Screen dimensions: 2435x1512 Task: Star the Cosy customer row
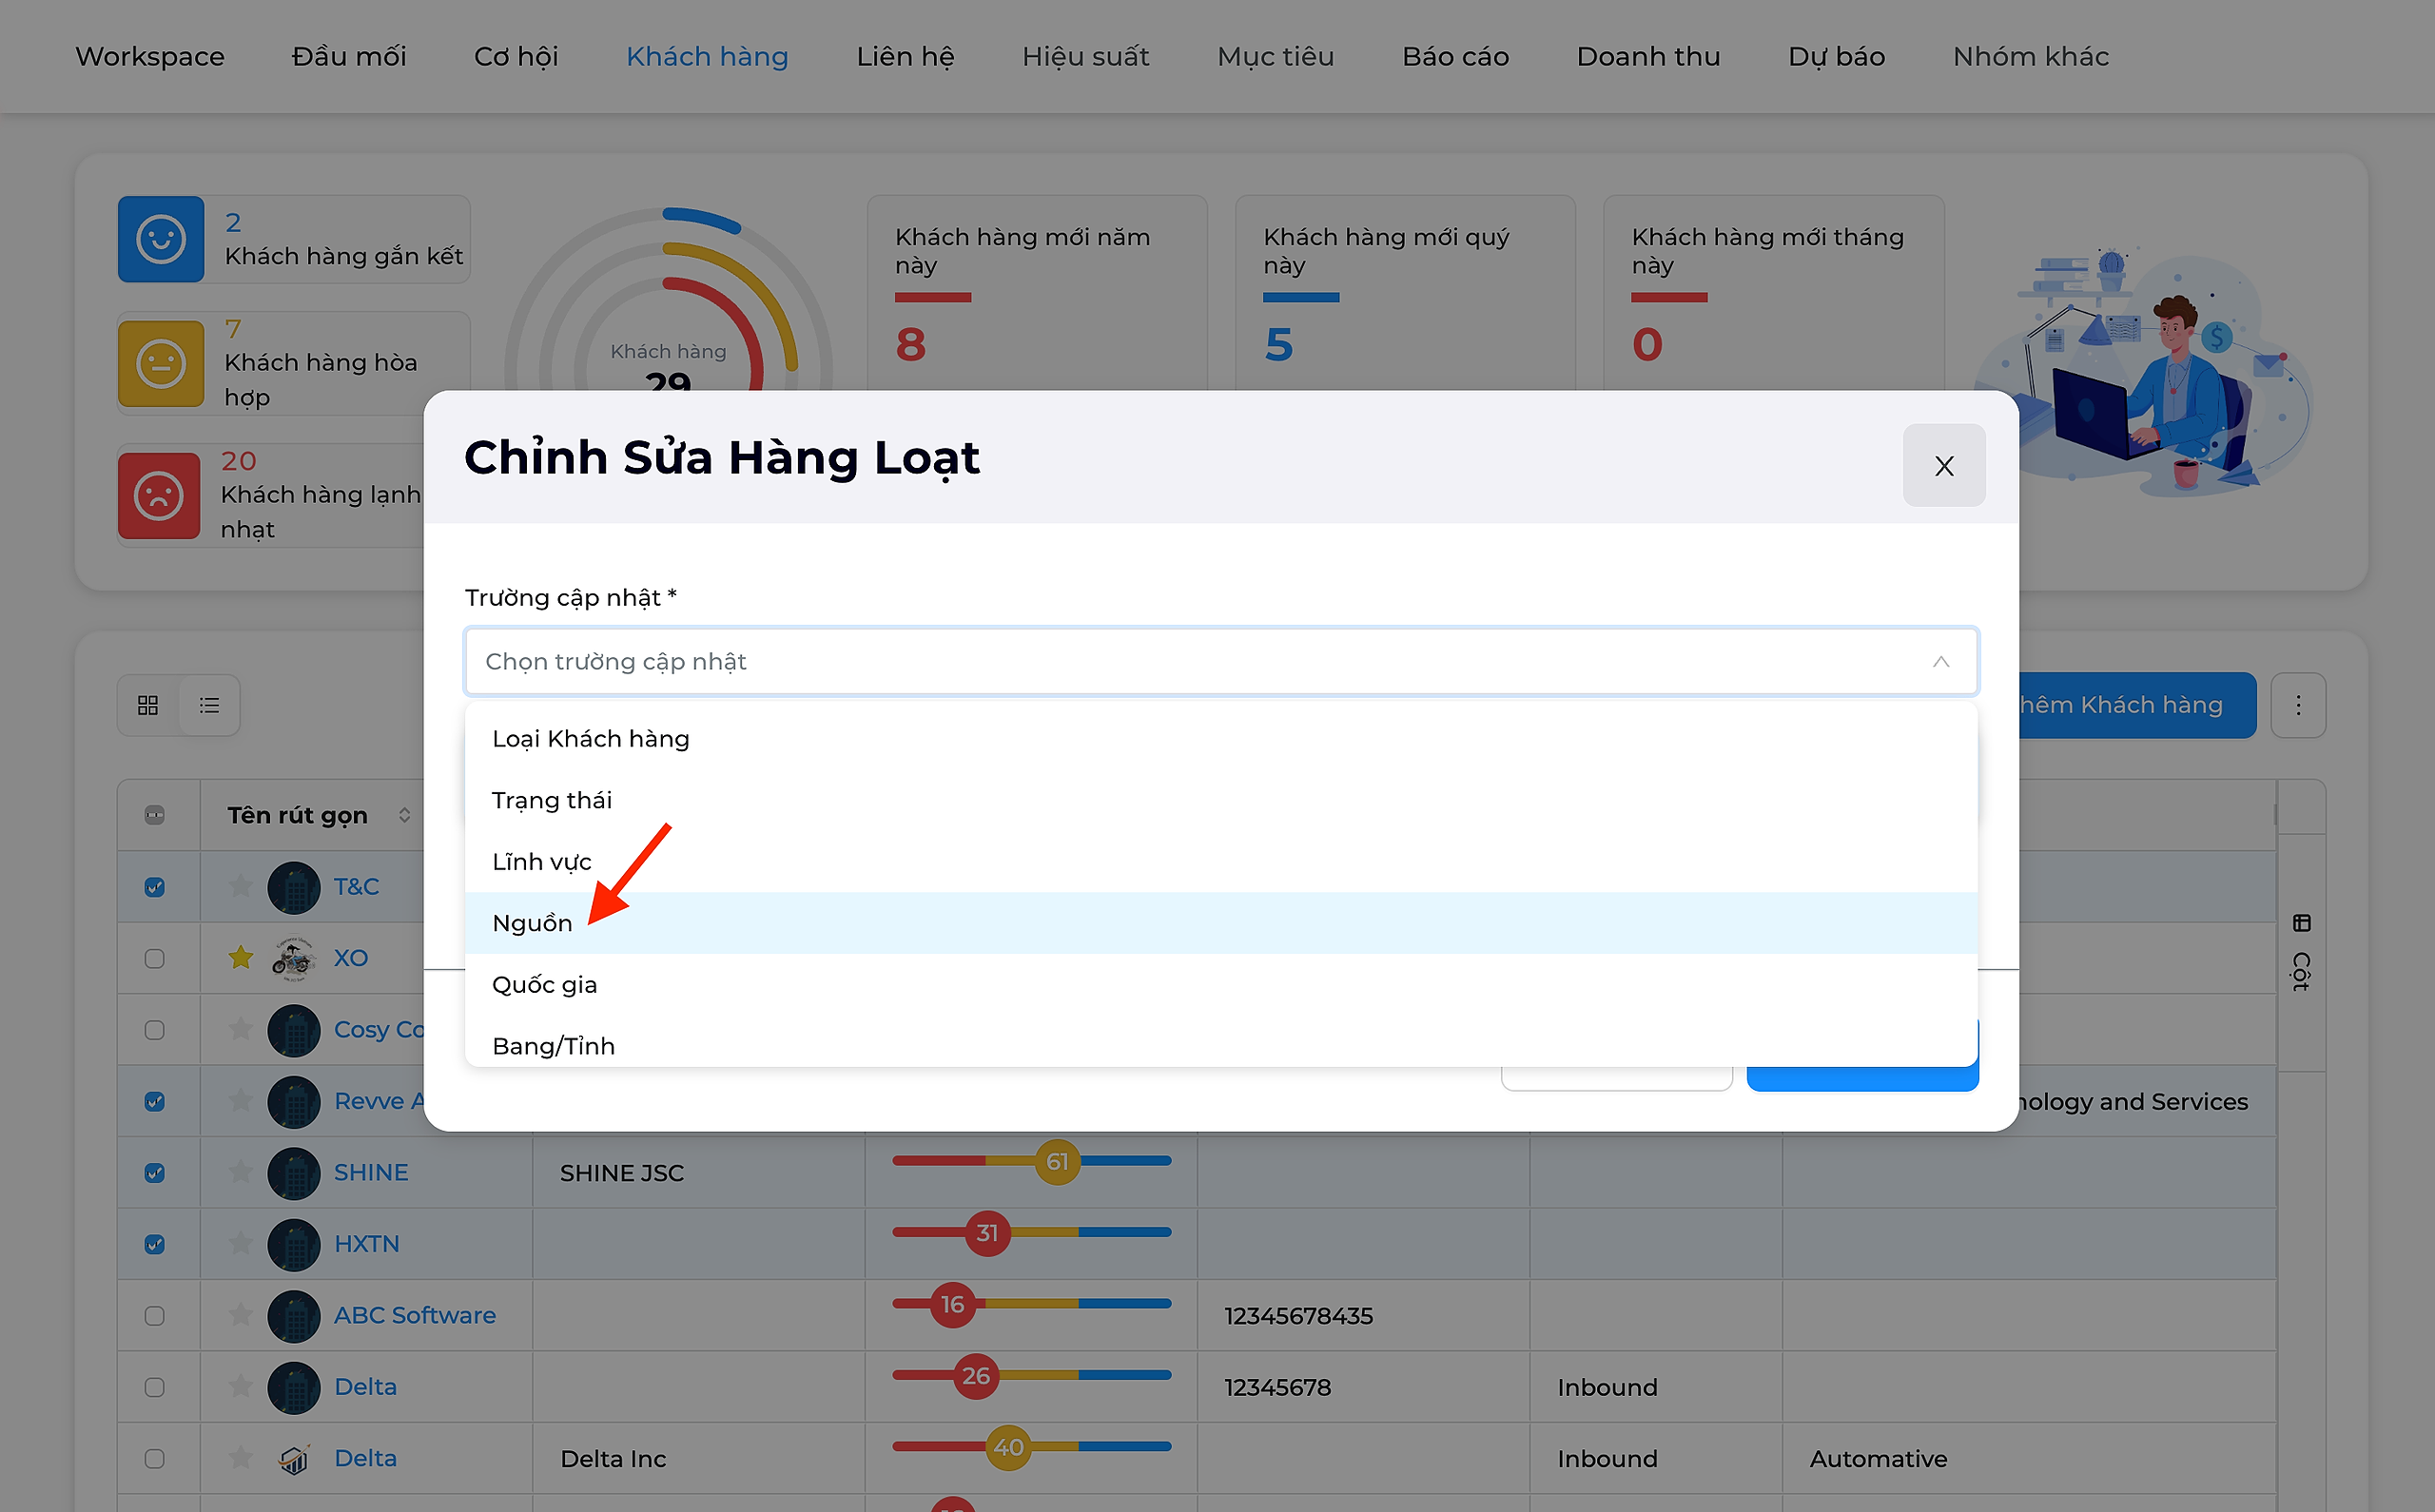pyautogui.click(x=240, y=1029)
